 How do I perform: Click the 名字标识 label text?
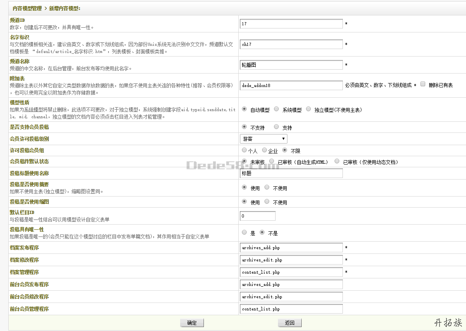pos(19,37)
